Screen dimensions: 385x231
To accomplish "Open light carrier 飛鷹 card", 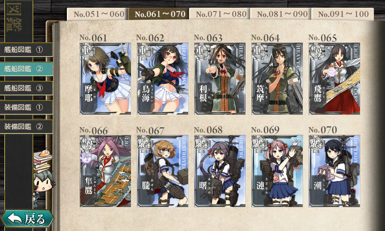I will [334, 78].
